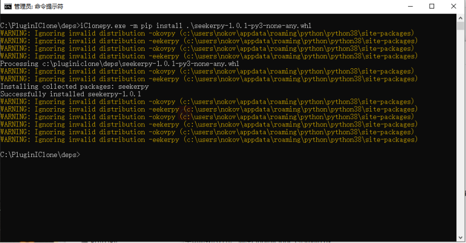
Task: Click the last C:\PluginIClone\deps> prompt
Action: (40, 155)
